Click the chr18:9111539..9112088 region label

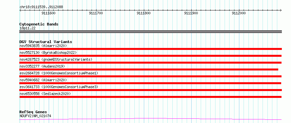click(41, 7)
